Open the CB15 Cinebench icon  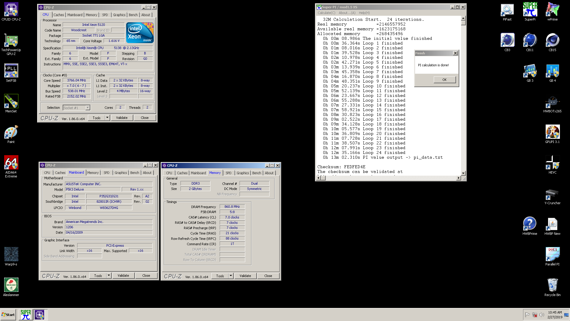[552, 43]
